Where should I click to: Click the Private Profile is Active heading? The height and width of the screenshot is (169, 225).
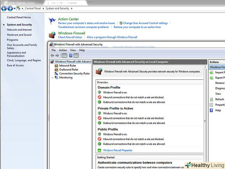(x=115, y=108)
